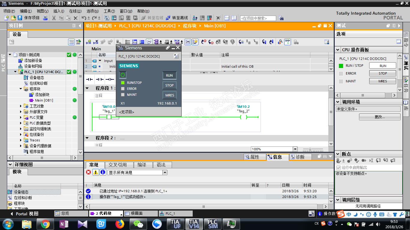The width and height of the screenshot is (410, 230).
Task: Click the compile icon in main toolbar
Action: coord(107,18)
